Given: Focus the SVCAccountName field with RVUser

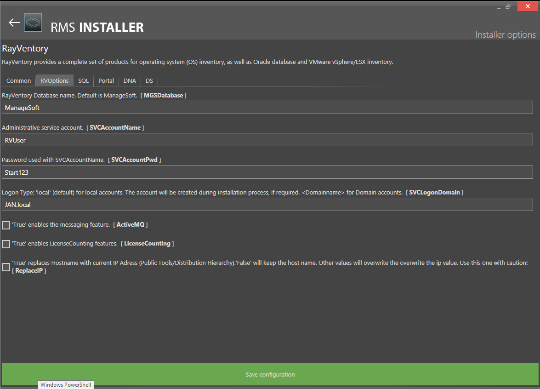Looking at the screenshot, I should point(267,140).
